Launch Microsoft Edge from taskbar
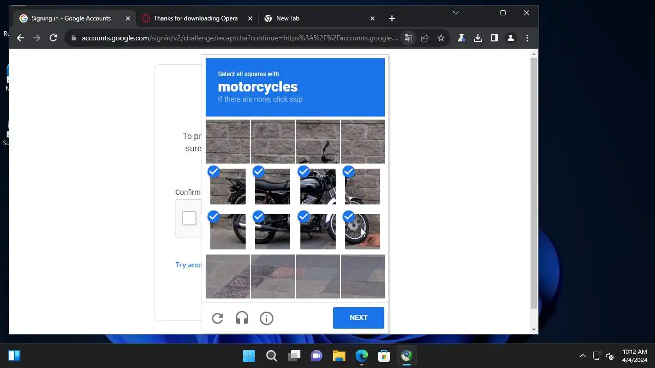The width and height of the screenshot is (655, 368). click(x=362, y=356)
